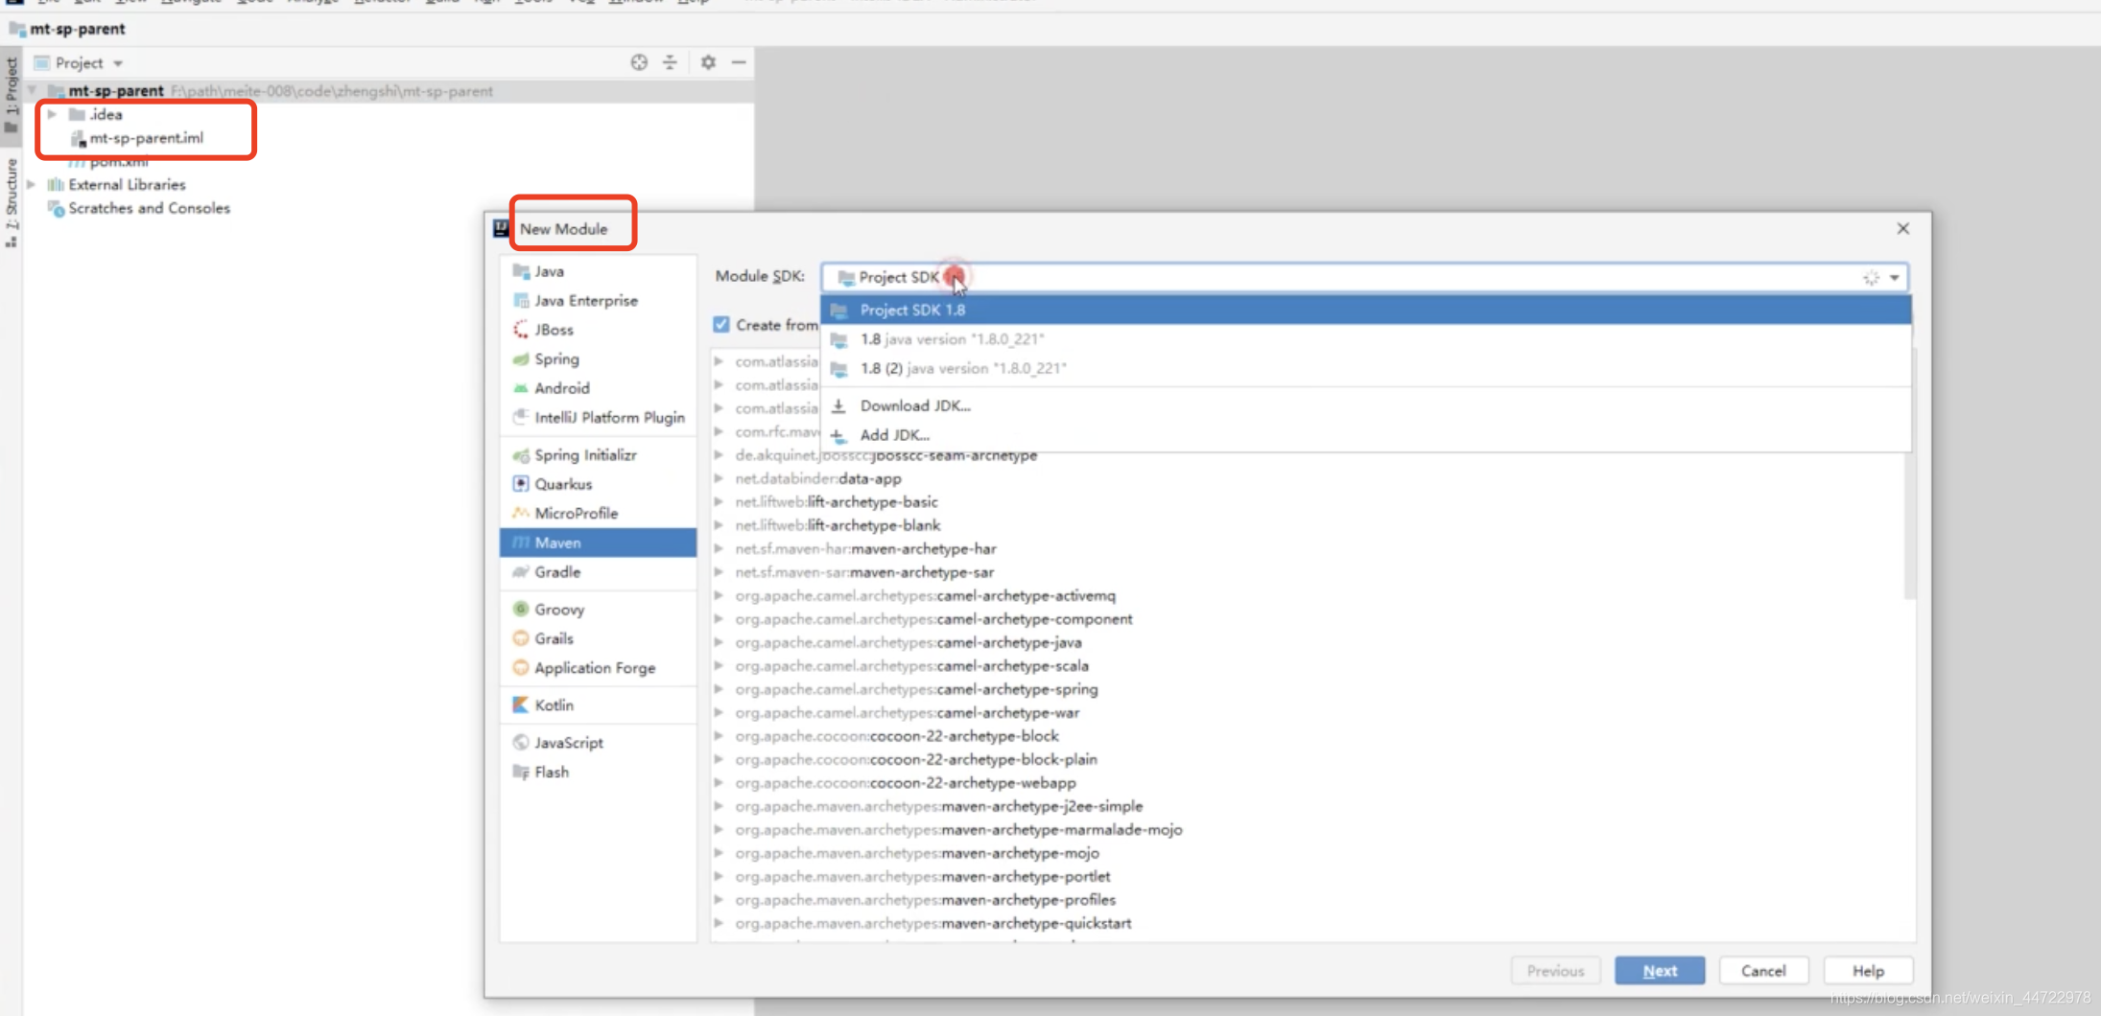Select Add JDK... entry
The height and width of the screenshot is (1016, 2101).
(x=1366, y=435)
